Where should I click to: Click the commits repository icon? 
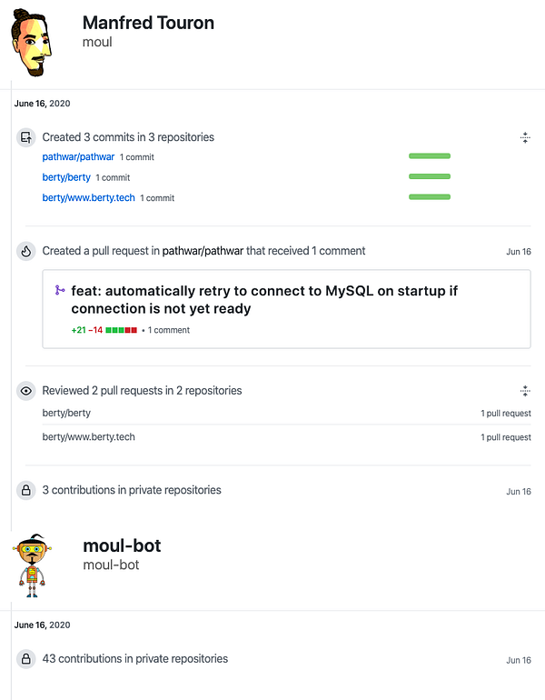(26, 138)
